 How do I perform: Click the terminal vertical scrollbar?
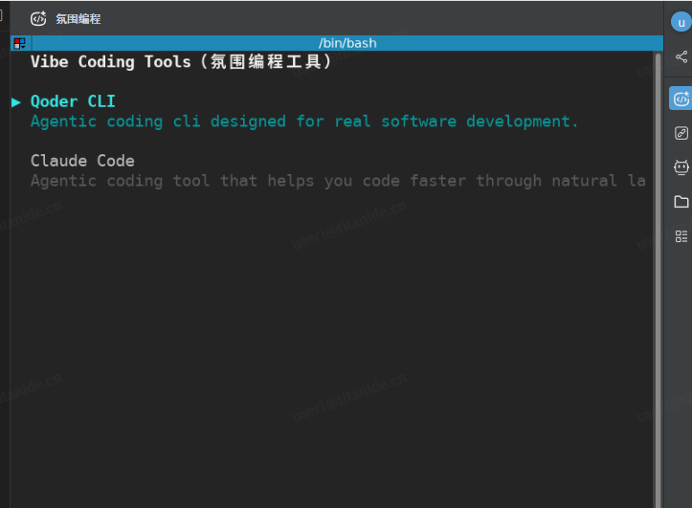658,277
